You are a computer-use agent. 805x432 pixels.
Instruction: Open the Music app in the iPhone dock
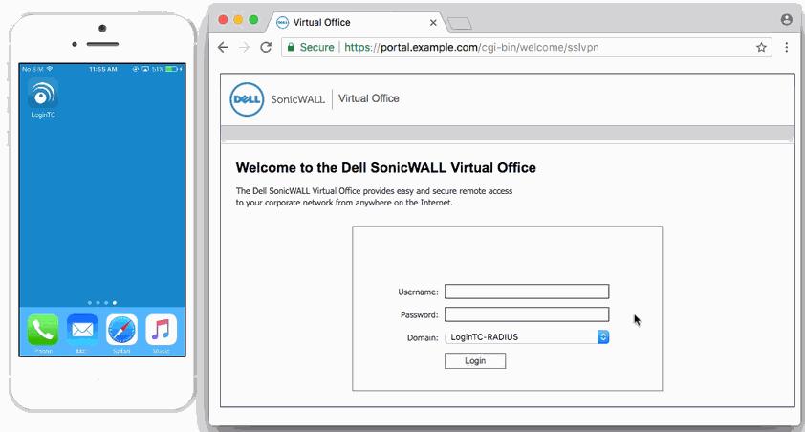tap(162, 330)
